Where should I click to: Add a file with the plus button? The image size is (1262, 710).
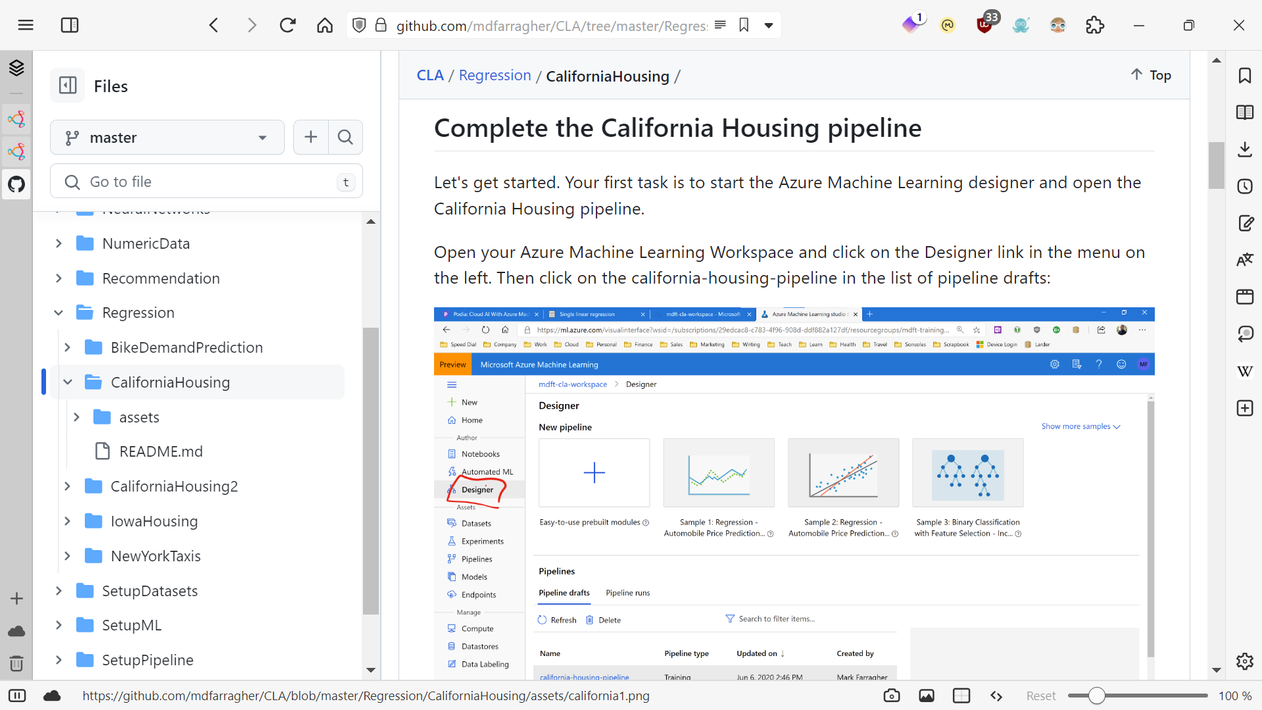[311, 137]
